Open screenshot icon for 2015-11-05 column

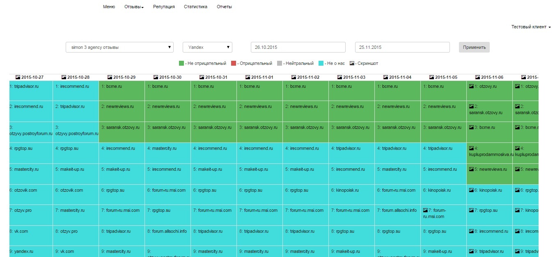(x=431, y=77)
